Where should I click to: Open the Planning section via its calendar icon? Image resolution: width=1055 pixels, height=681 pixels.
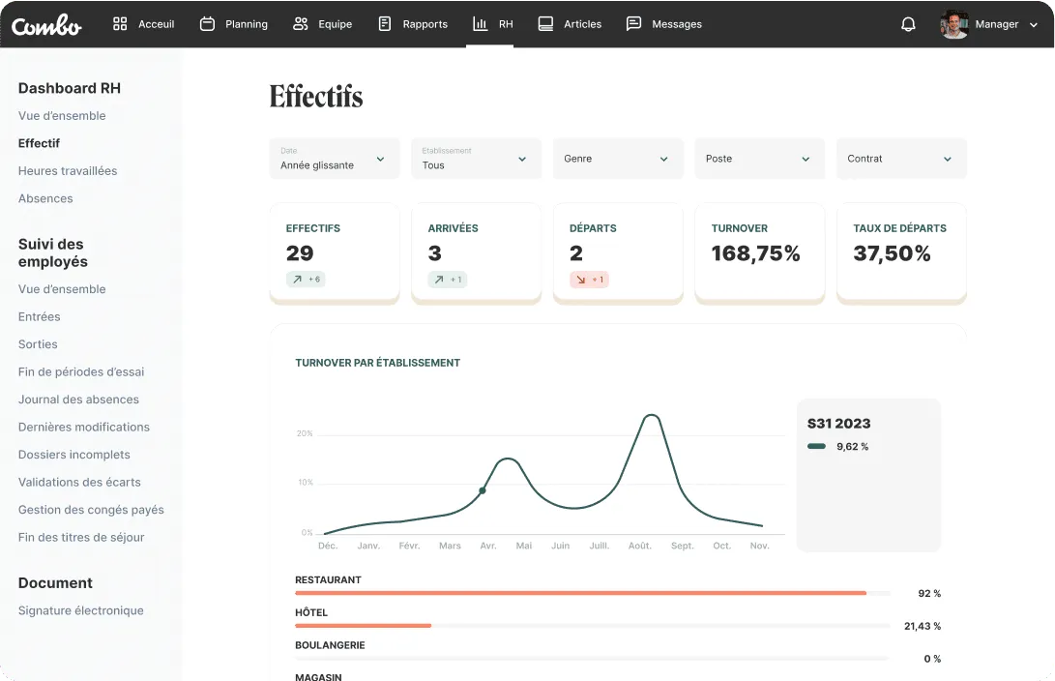pos(206,24)
